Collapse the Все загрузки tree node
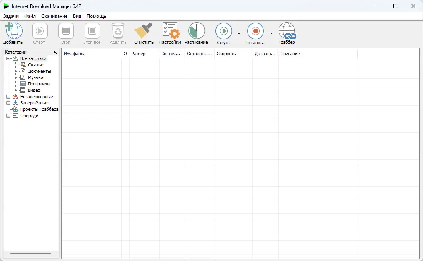This screenshot has width=423, height=261. 8,59
